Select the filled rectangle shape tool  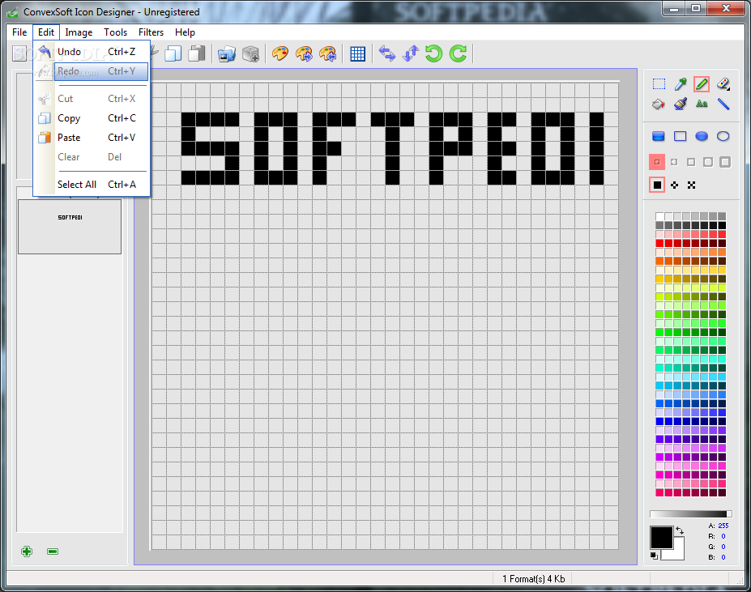(659, 137)
